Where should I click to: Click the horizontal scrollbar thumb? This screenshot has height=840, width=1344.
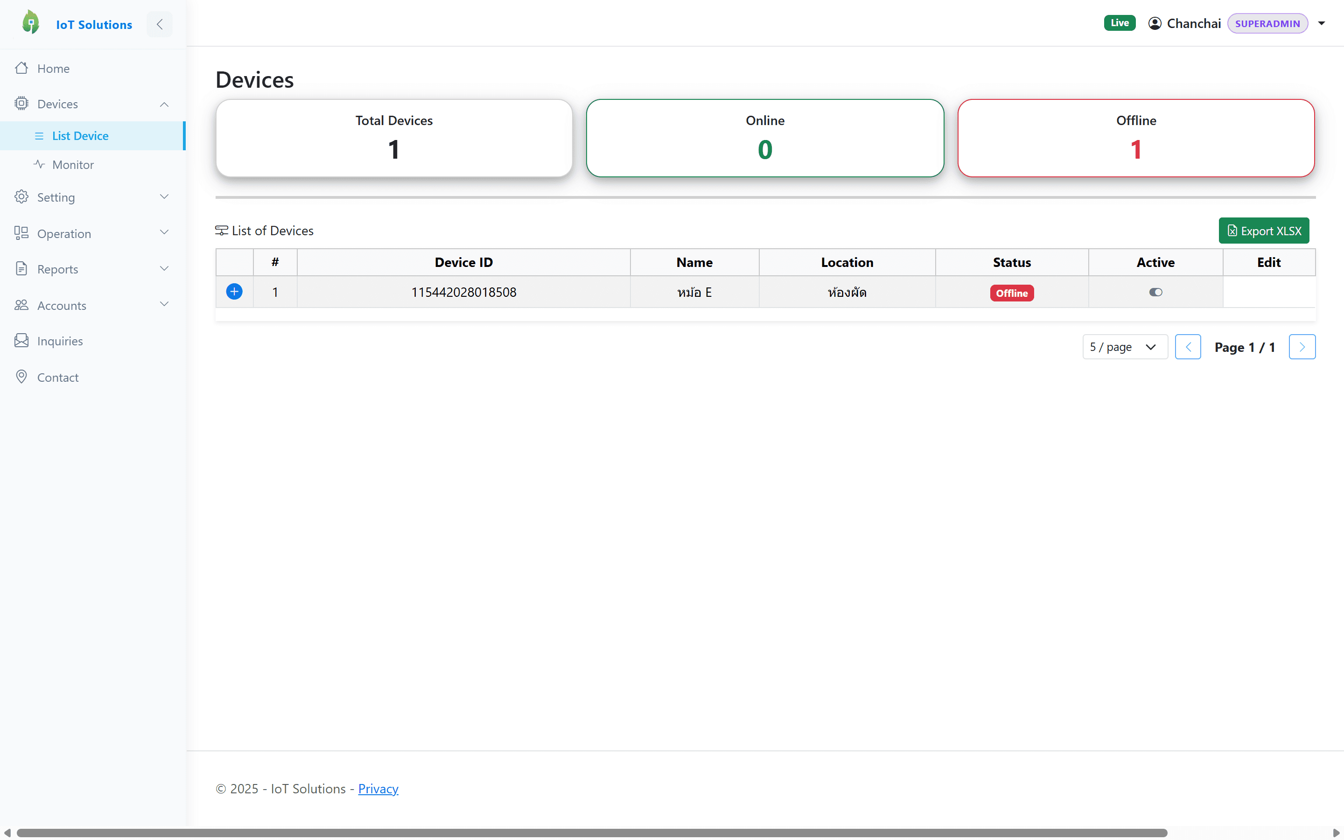592,832
